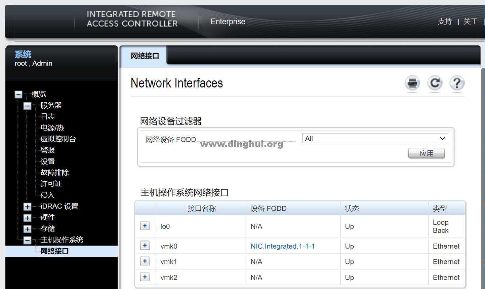Expand the vmk2 interface row
The image size is (485, 289).
145,277
